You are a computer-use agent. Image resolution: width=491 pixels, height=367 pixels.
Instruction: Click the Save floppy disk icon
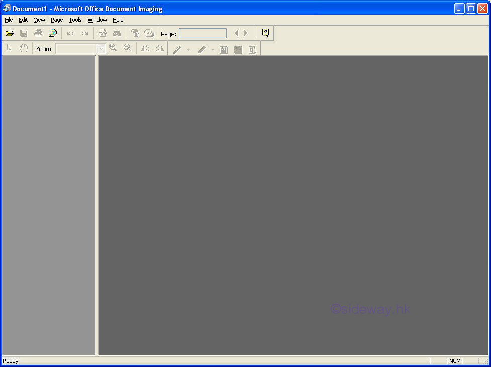coord(24,33)
